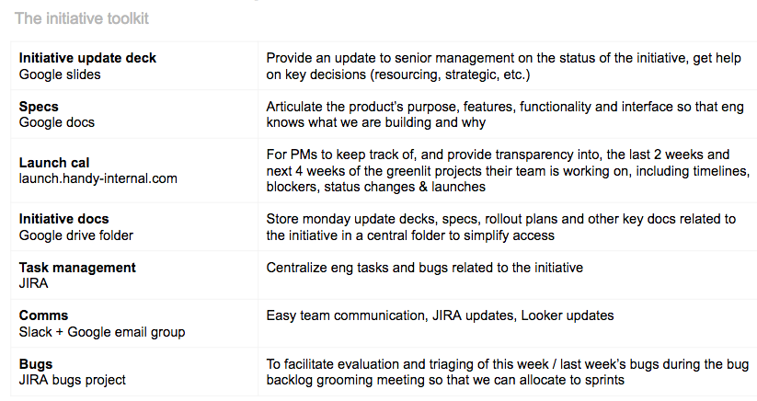Click the description about product's purpose and features
This screenshot has height=401, width=757.
pos(504,114)
